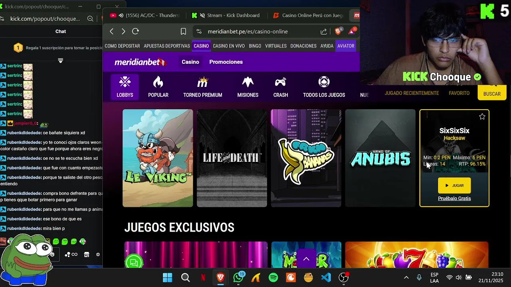Click the channel points icon in Kick chat
The image size is (511, 287).
tap(71, 254)
